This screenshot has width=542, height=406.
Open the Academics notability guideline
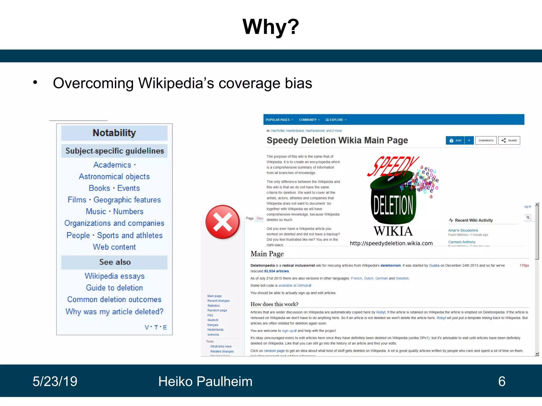[x=112, y=165]
